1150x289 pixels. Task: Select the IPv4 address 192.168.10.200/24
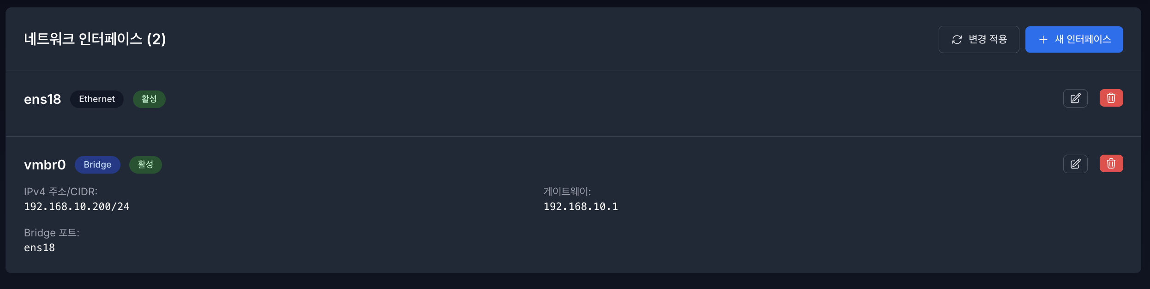[77, 206]
